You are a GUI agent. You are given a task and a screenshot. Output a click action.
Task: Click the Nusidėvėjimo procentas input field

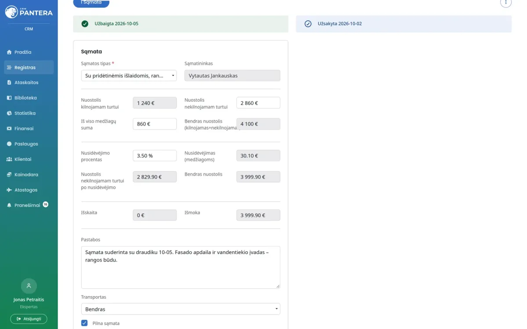tap(155, 156)
